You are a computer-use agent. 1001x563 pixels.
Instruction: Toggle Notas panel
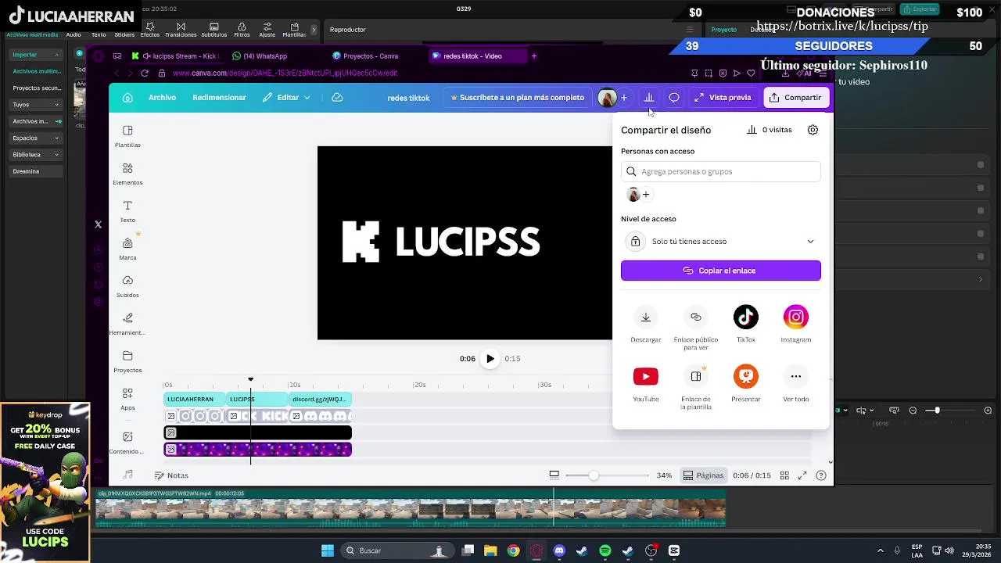171,475
